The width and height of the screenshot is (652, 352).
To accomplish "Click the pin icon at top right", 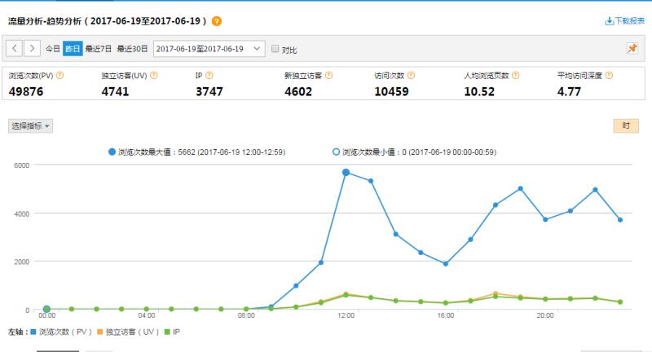I will tap(632, 49).
